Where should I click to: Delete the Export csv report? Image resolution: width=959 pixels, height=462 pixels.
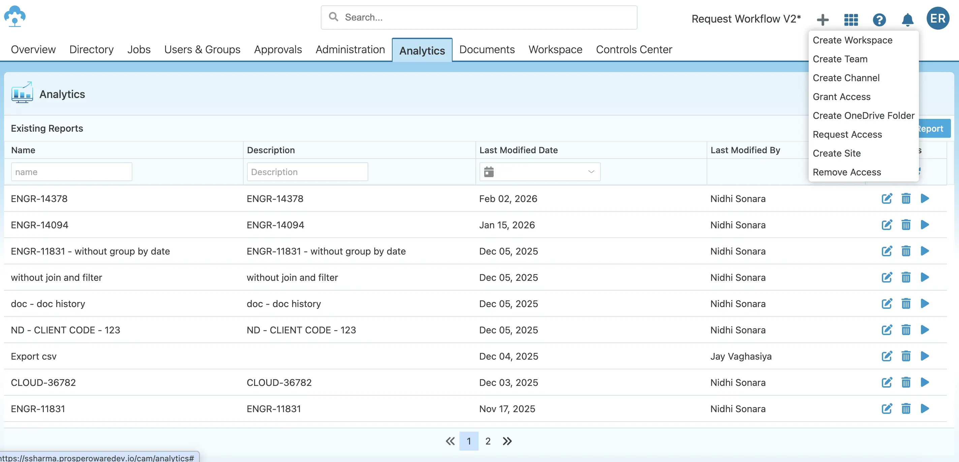(906, 356)
